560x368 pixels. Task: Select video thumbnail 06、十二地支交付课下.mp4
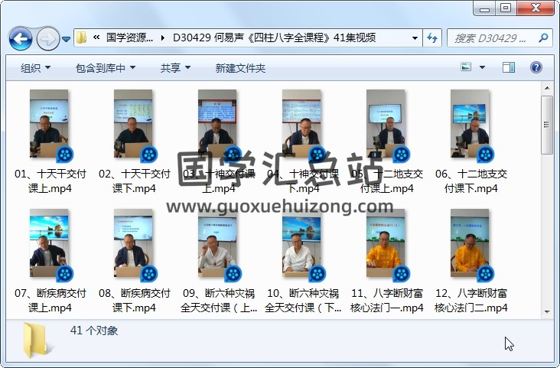click(470, 124)
